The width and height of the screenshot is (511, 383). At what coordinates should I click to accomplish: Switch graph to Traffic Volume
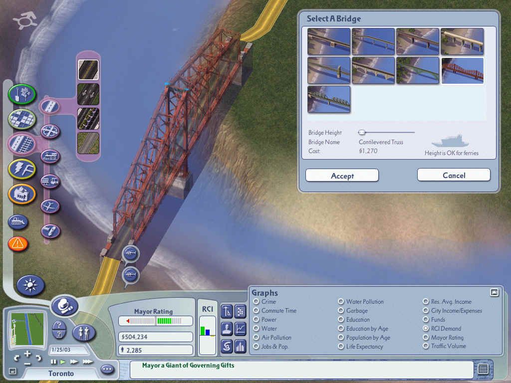pyautogui.click(x=427, y=346)
